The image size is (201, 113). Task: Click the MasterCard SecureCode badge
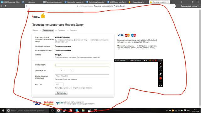pos(49,103)
